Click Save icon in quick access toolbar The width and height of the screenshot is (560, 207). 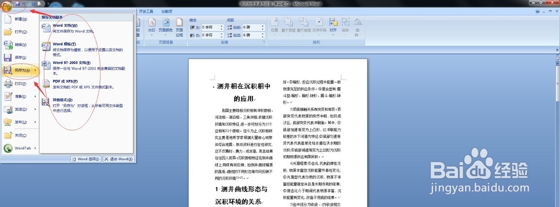[17, 3]
